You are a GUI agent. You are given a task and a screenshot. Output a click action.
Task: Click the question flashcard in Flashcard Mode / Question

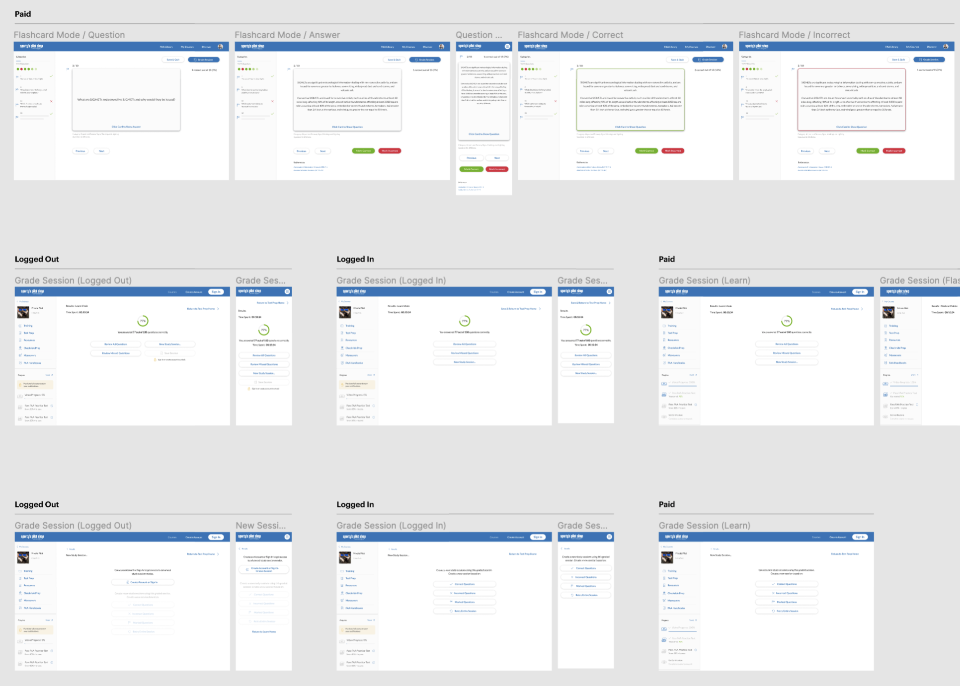point(126,100)
